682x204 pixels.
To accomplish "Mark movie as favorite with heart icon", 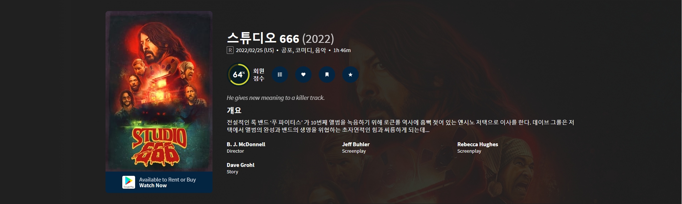I will 303,75.
